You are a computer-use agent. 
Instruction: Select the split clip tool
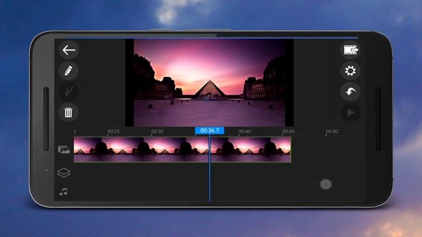coord(69,92)
